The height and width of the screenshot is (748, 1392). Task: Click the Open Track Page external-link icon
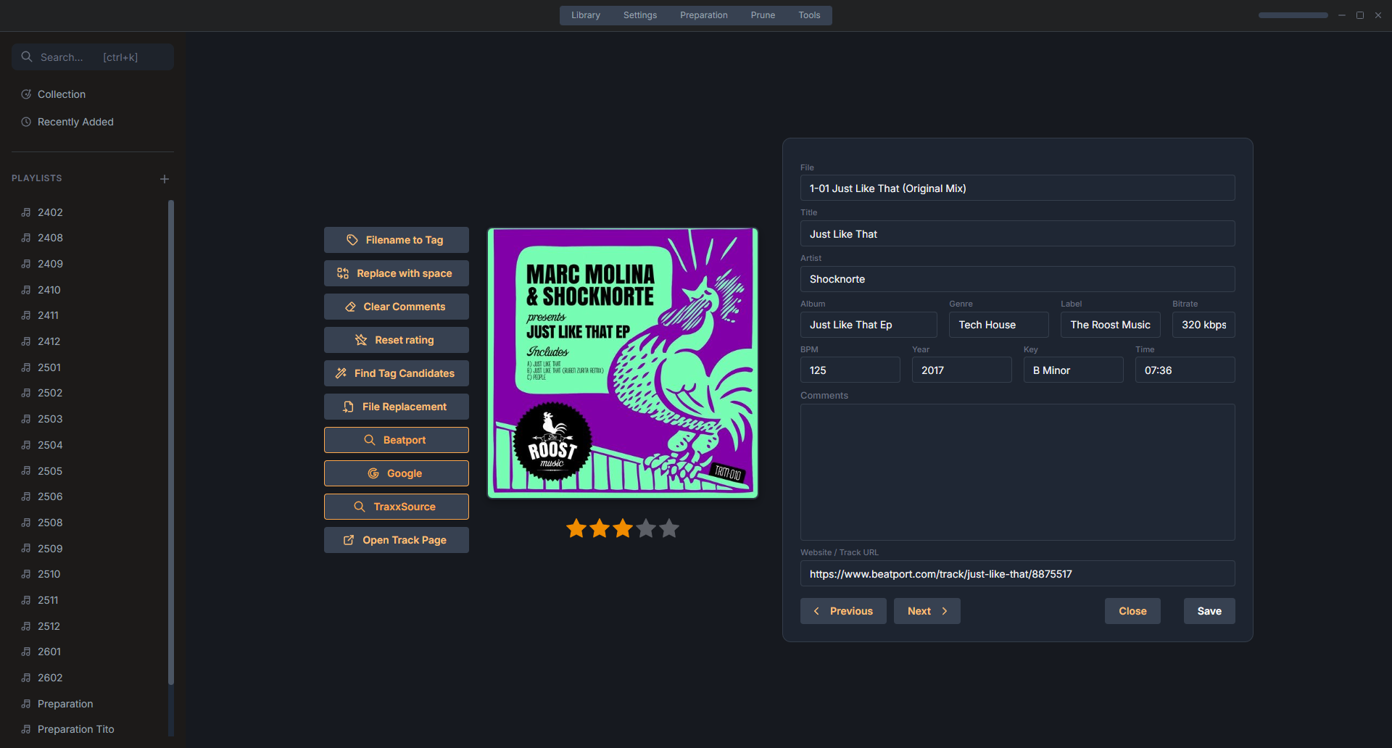point(349,540)
